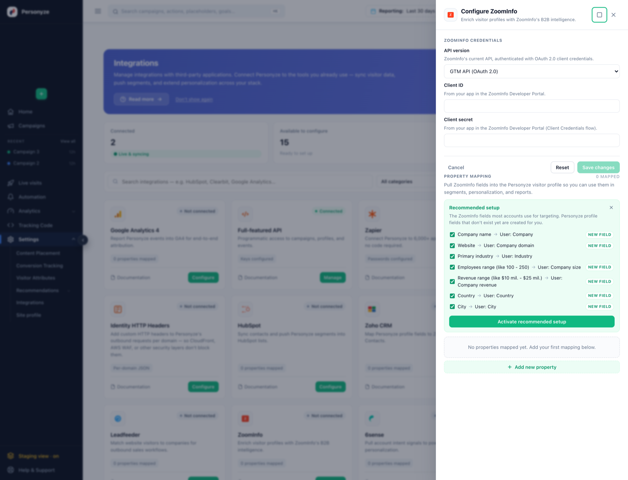
Task: Focus the top global search field
Action: coord(196,11)
